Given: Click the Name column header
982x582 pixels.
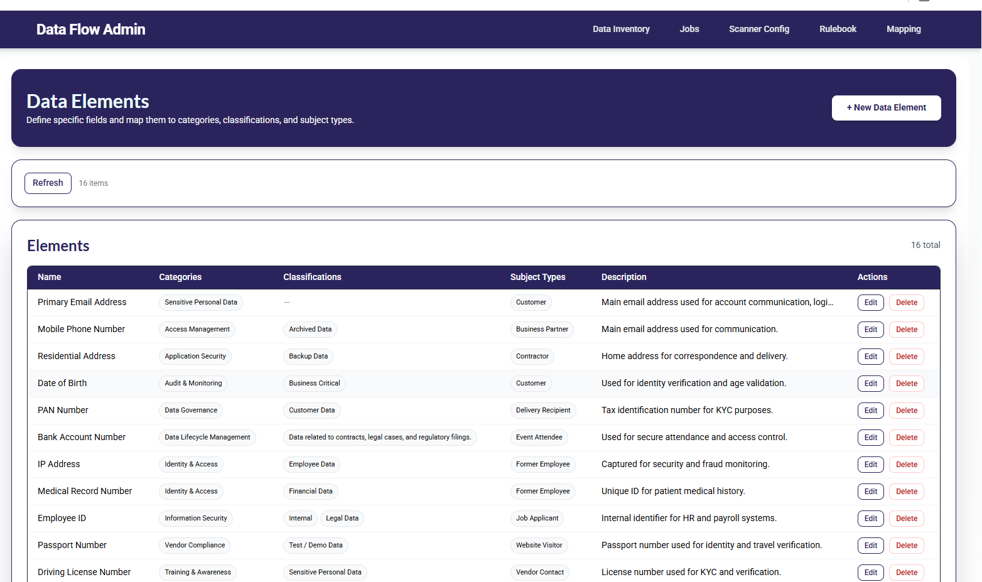Looking at the screenshot, I should point(50,277).
